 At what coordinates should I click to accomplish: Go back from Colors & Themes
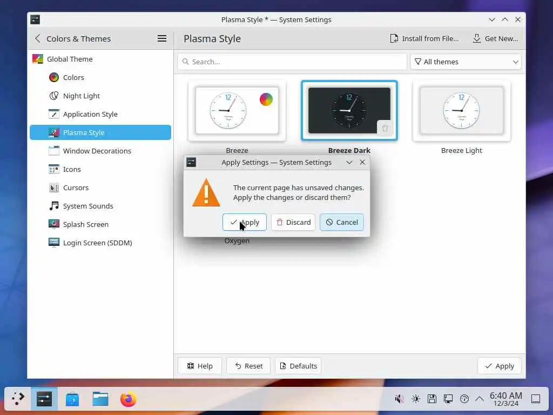38,38
